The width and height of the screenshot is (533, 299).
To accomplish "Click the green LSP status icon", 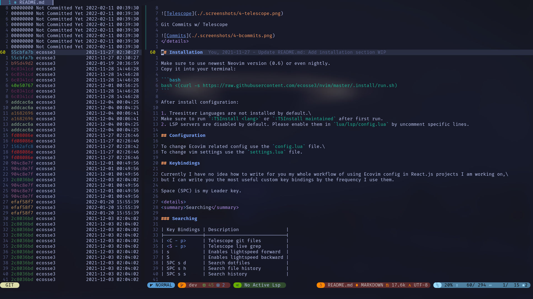I will click(x=237, y=285).
